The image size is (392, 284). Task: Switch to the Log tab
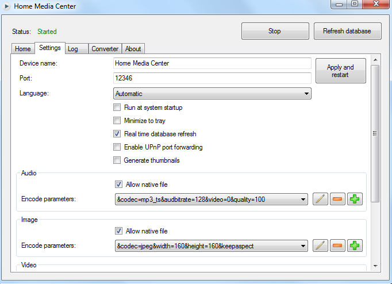73,49
